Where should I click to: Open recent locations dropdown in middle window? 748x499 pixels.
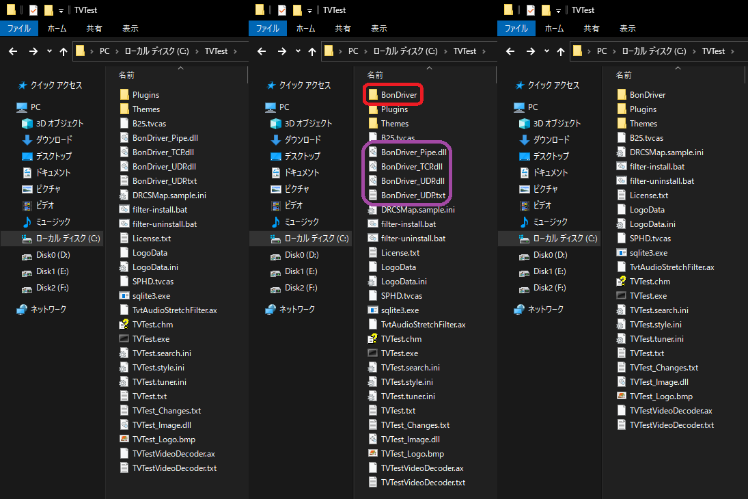(298, 51)
